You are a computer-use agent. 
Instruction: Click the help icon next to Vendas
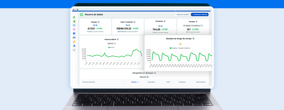coord(197,22)
